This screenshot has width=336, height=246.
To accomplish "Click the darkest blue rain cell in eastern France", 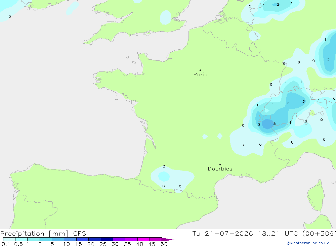I will click(267, 124).
